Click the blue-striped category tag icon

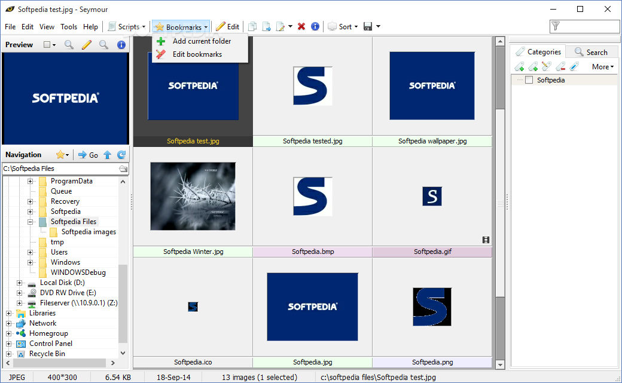coord(574,66)
